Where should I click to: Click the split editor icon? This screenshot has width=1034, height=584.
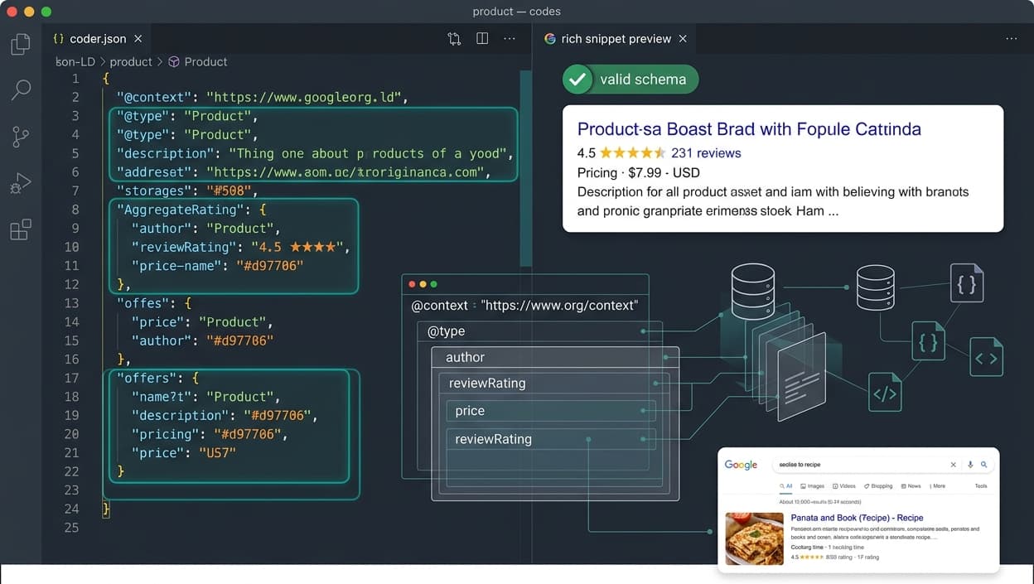482,39
